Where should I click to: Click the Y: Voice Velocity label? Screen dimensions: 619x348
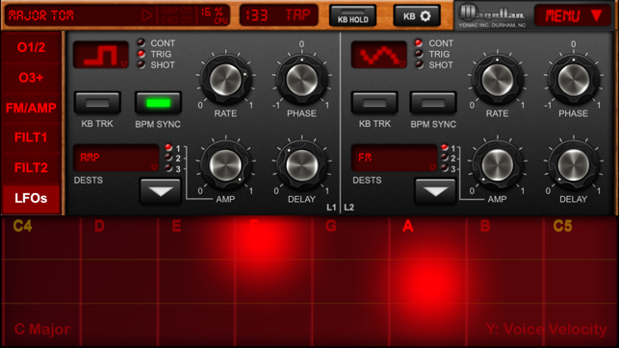point(547,329)
